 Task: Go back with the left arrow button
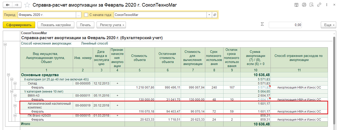click(8, 5)
